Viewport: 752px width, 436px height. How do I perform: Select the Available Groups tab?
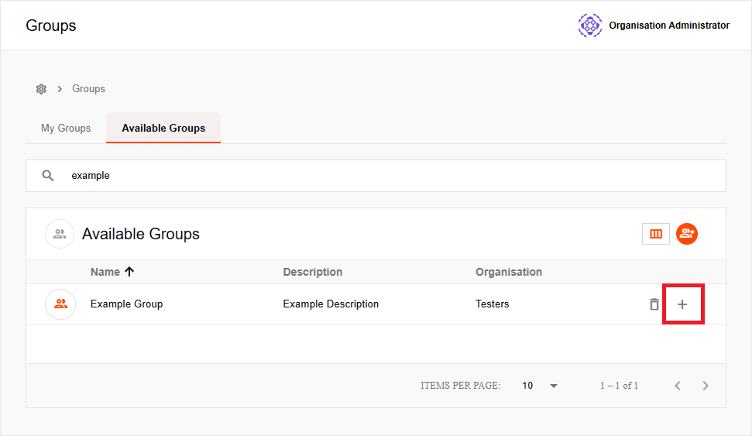(x=163, y=128)
